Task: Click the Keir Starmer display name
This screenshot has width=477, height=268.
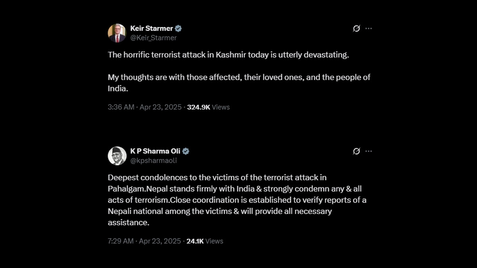Action: [x=151, y=29]
